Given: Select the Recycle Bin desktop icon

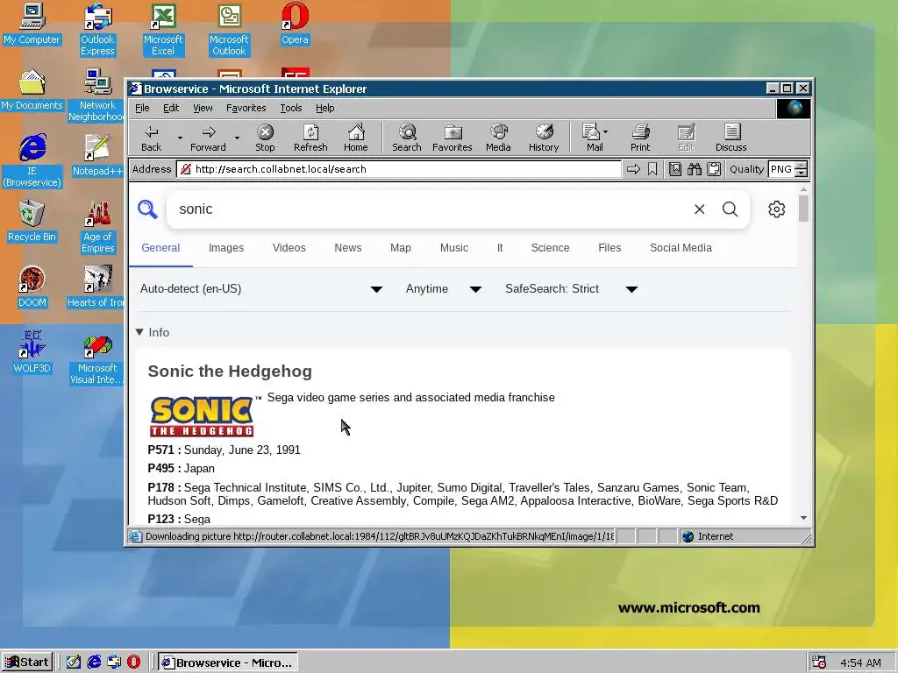Looking at the screenshot, I should 32,222.
